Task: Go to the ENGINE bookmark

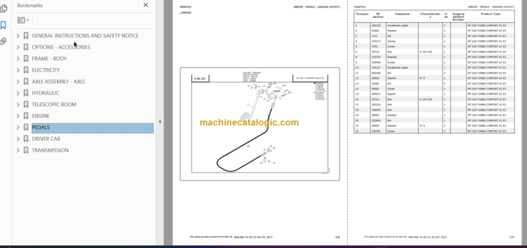Action: coord(40,115)
